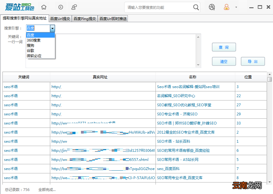The image size is (273, 194).
Task: Click the 全部完成... status text
Action: point(47,190)
